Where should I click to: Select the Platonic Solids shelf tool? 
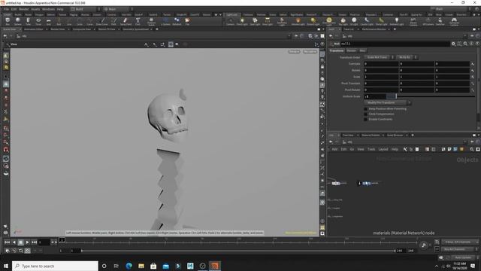151,21
